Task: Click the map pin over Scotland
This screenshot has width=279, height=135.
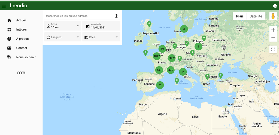Action: coord(149,24)
